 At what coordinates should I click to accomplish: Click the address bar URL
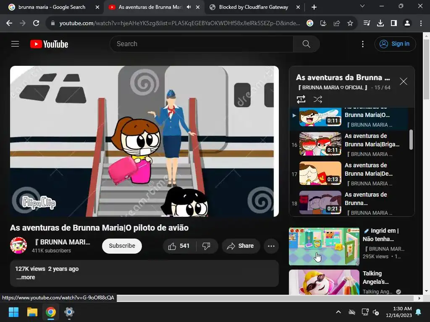point(180,23)
